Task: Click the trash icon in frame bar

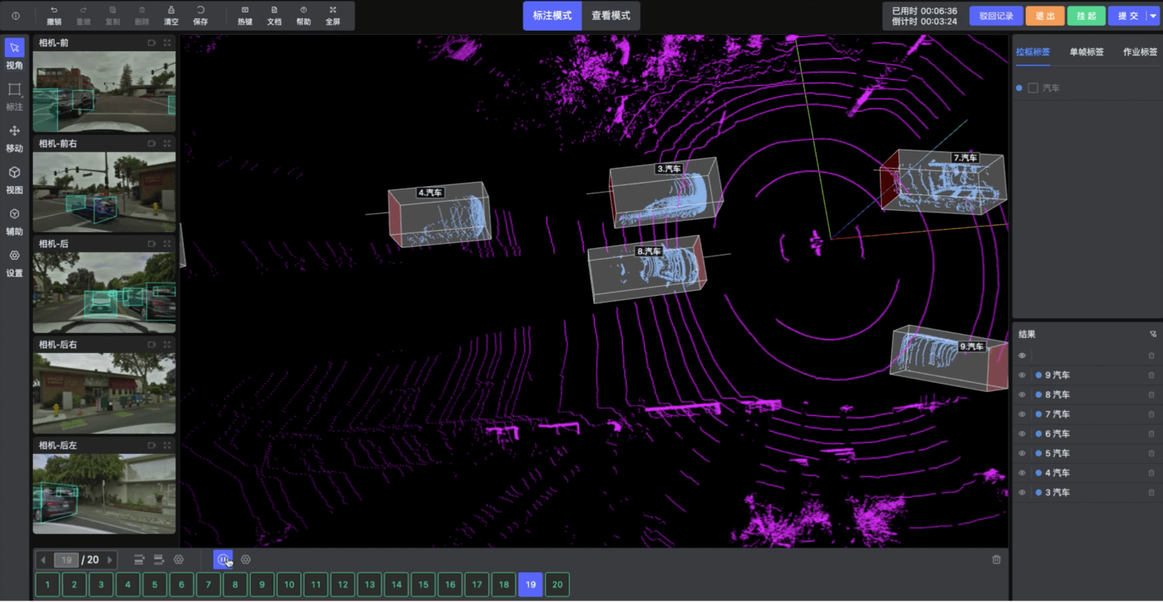Action: point(996,560)
